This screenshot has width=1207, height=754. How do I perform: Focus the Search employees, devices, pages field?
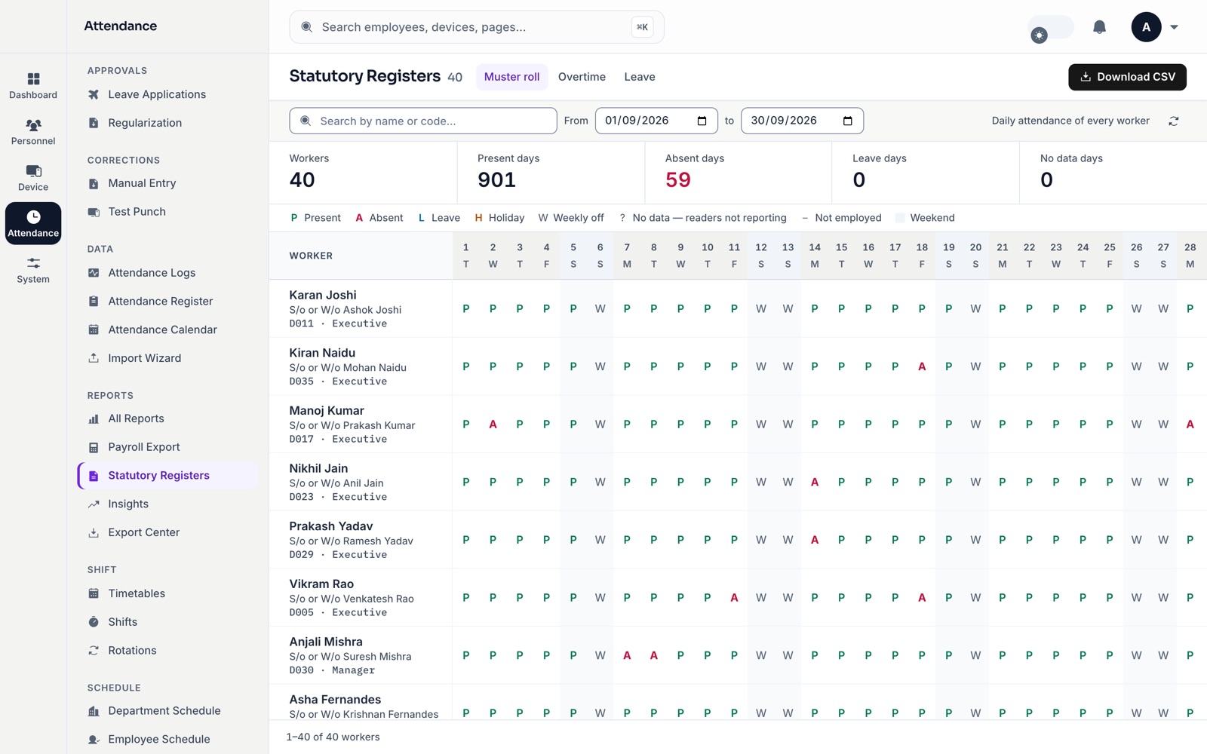click(x=477, y=27)
